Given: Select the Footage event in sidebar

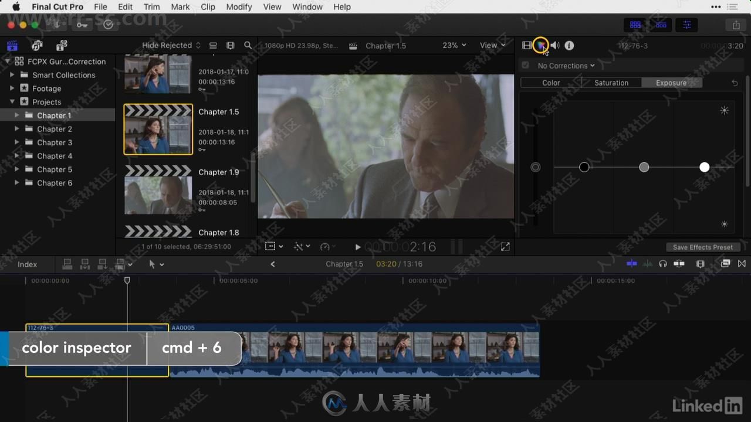Looking at the screenshot, I should pyautogui.click(x=46, y=89).
